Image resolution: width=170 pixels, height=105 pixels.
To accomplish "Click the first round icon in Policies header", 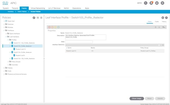I will point(34,18).
